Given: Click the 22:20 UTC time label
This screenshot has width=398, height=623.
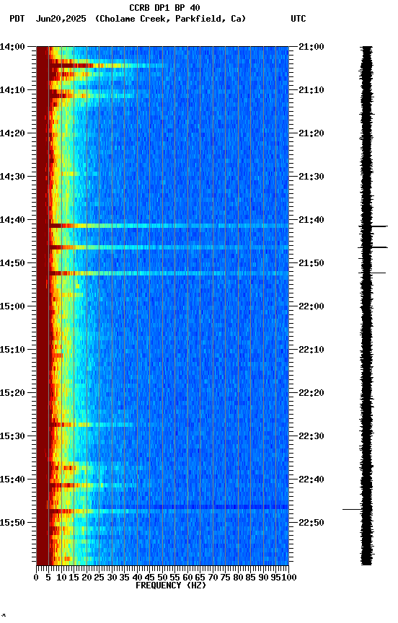Looking at the screenshot, I should click(x=311, y=394).
